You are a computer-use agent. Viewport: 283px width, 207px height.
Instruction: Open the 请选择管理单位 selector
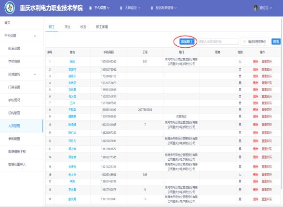[255, 41]
